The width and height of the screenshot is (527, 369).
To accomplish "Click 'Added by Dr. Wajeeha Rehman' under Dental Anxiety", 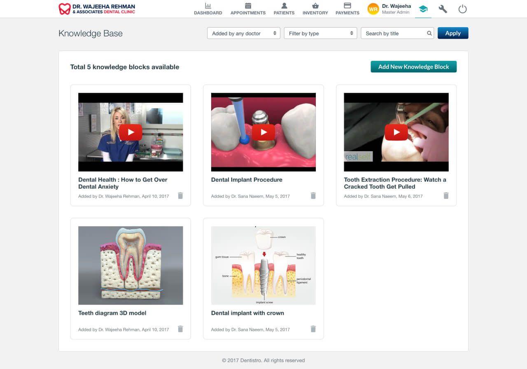I will click(x=124, y=196).
